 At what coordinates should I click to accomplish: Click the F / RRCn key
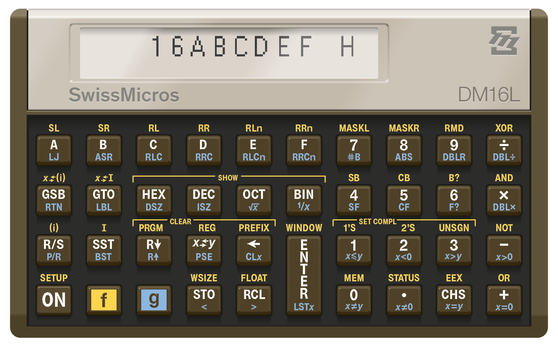(x=304, y=150)
